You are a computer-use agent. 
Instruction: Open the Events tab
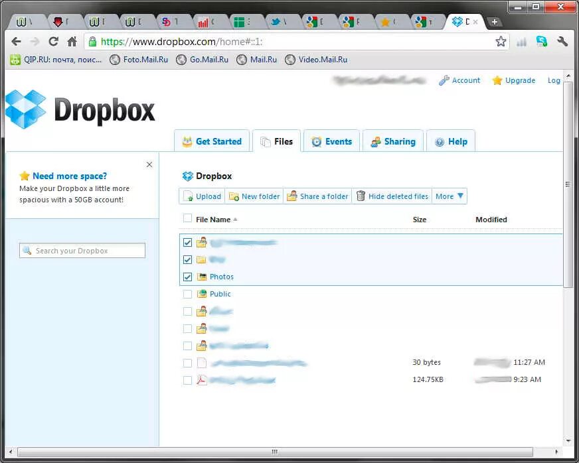(x=331, y=141)
